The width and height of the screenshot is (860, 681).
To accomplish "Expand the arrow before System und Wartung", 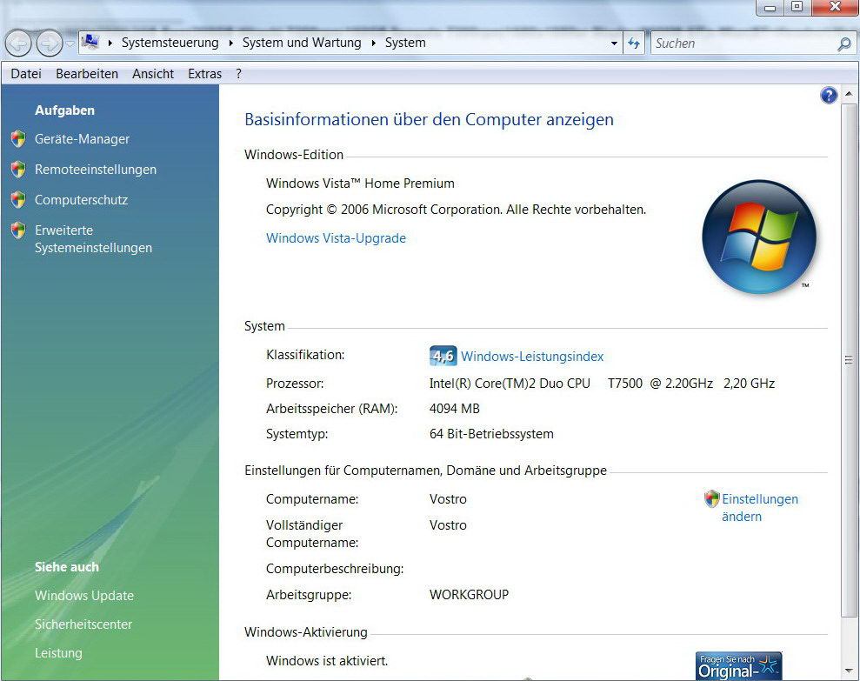I will pyautogui.click(x=231, y=43).
